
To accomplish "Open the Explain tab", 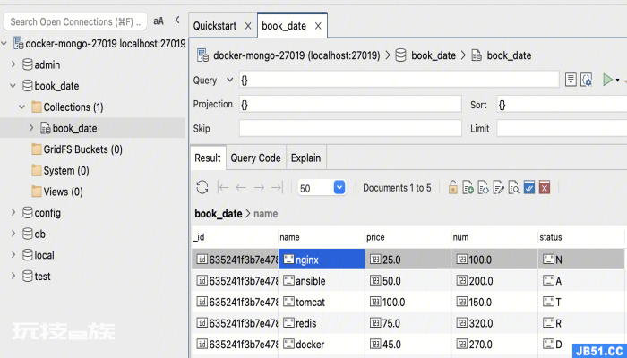I will 306,158.
